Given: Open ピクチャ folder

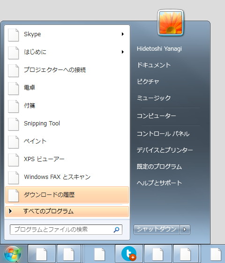Looking at the screenshot, I should 148,82.
